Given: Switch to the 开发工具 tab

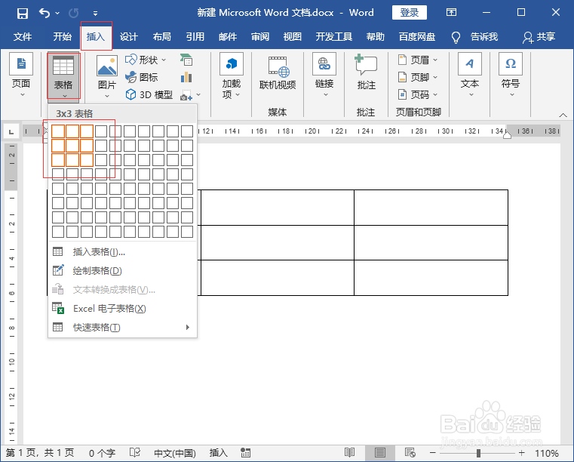Looking at the screenshot, I should pyautogui.click(x=334, y=37).
